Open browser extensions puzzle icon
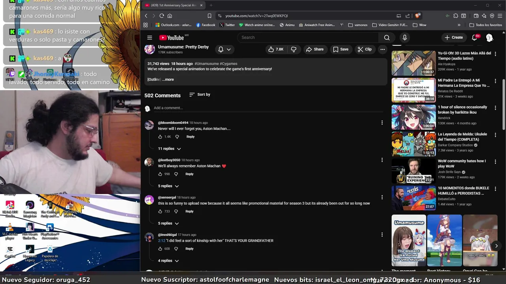This screenshot has width=506, height=284. tap(456, 16)
